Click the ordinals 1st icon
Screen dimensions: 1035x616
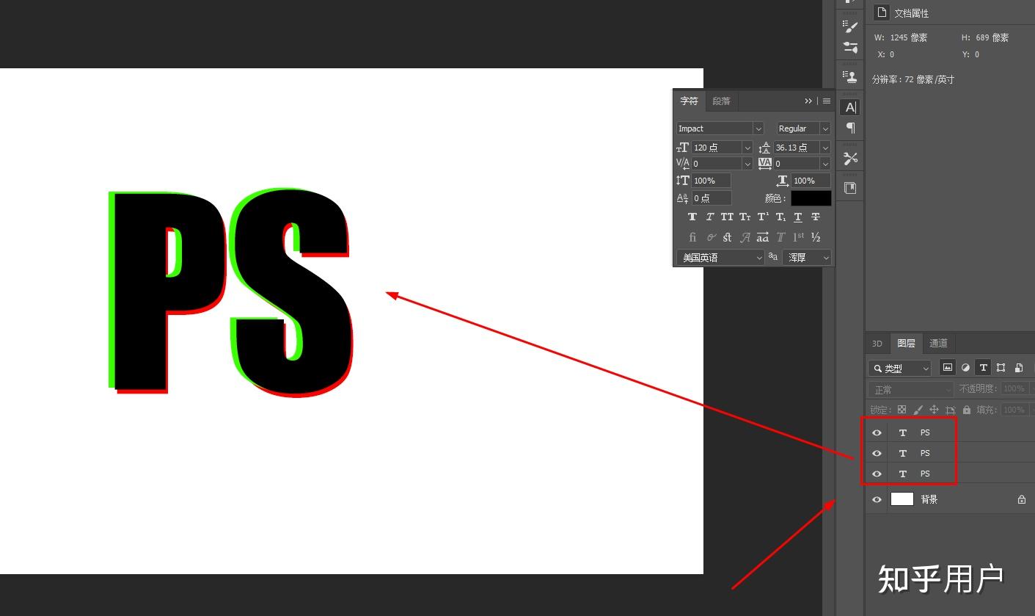point(798,236)
